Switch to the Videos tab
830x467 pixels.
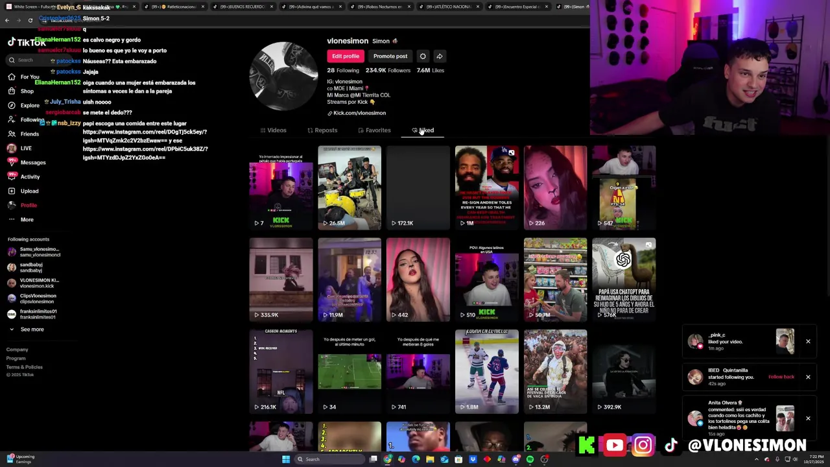273,130
